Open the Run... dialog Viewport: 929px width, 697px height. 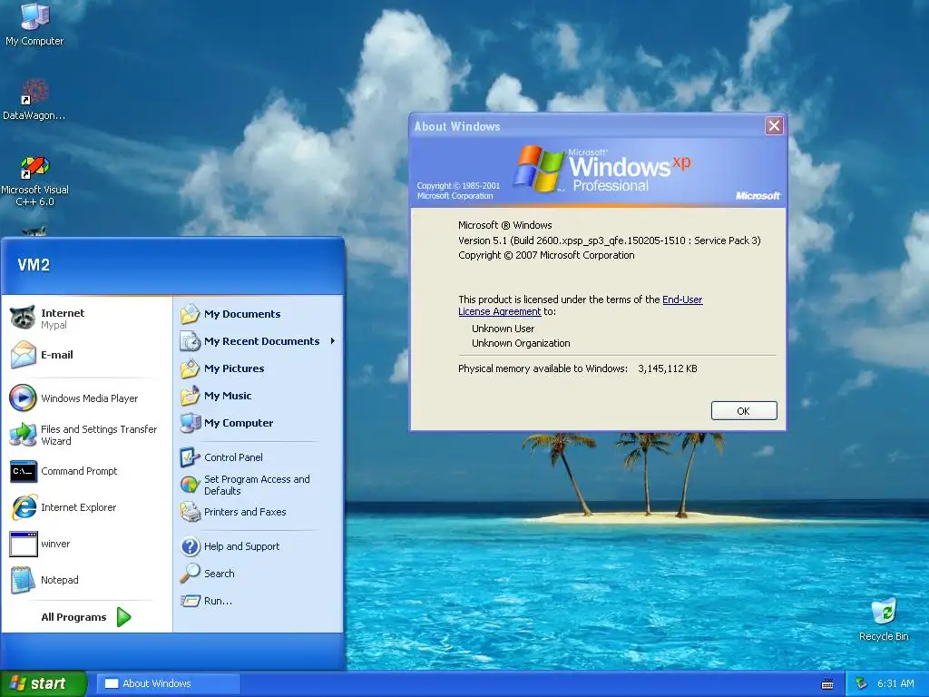pos(259,601)
